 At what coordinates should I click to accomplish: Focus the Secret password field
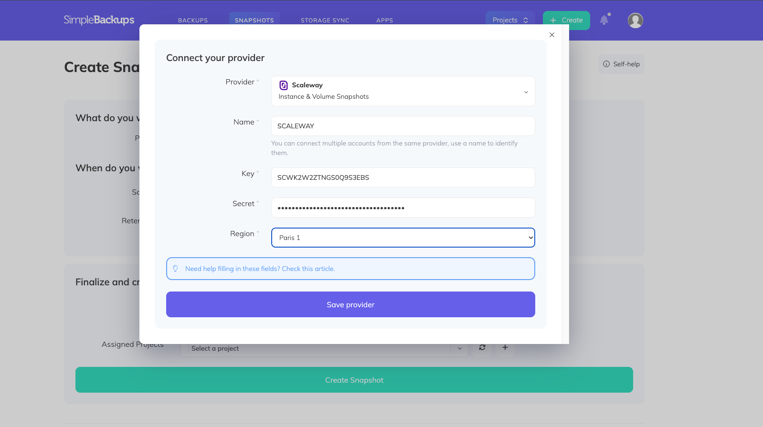coord(403,208)
